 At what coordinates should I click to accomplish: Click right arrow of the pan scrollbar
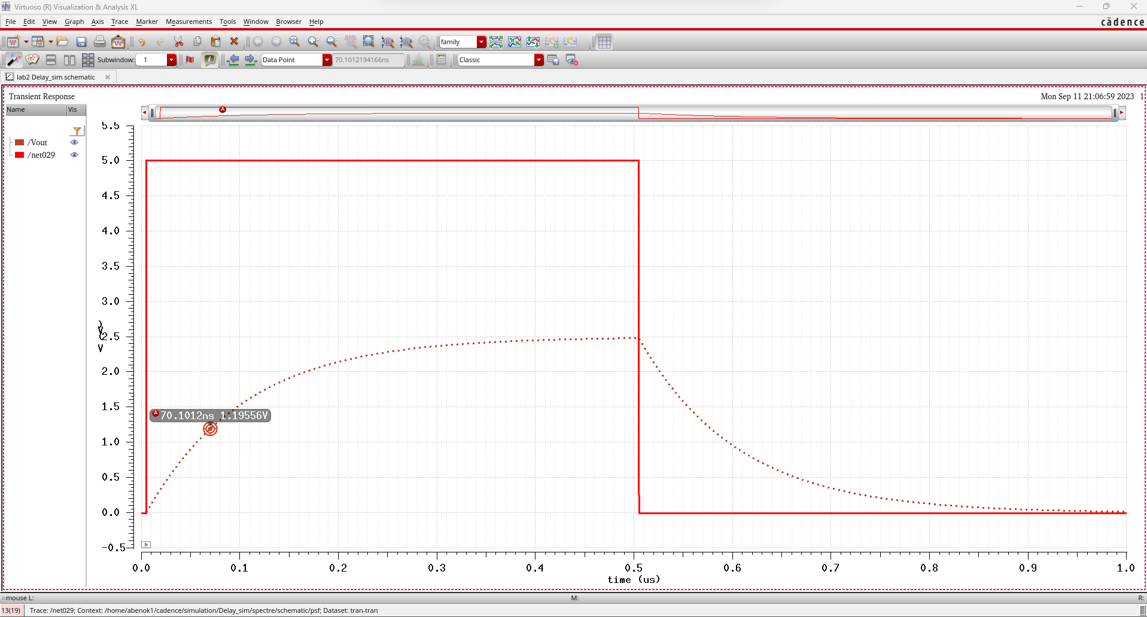[1122, 112]
